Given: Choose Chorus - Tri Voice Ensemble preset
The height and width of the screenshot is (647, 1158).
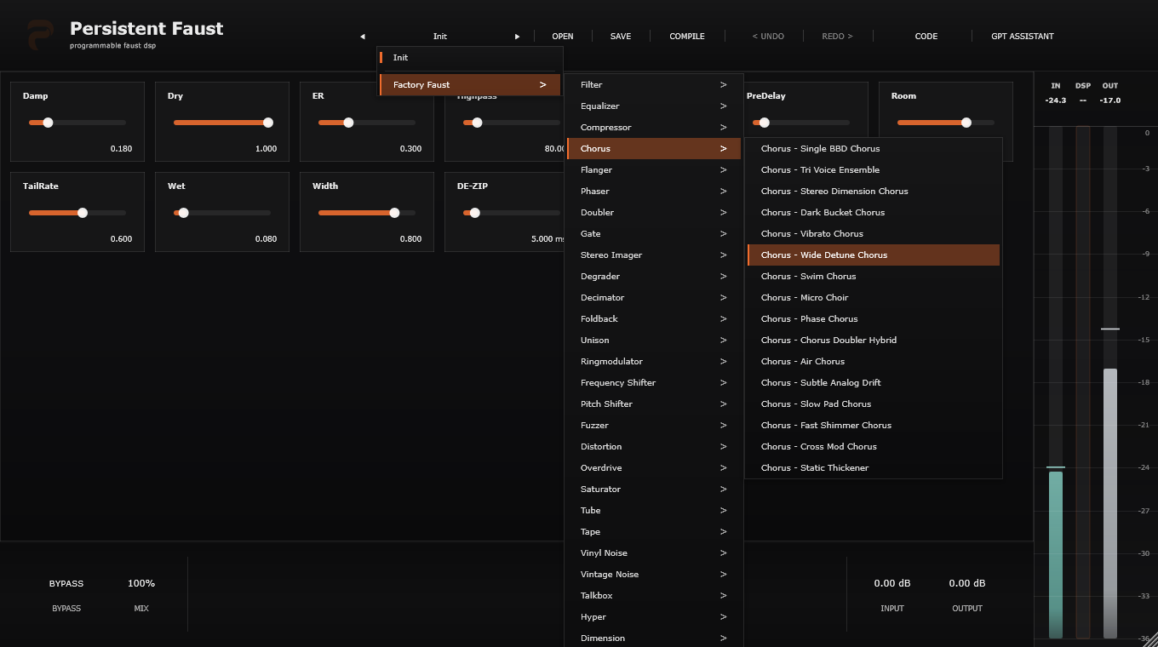Looking at the screenshot, I should (874, 170).
